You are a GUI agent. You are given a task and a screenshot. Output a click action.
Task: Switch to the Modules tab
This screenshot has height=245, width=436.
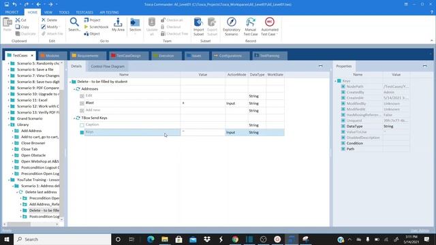coord(52,56)
